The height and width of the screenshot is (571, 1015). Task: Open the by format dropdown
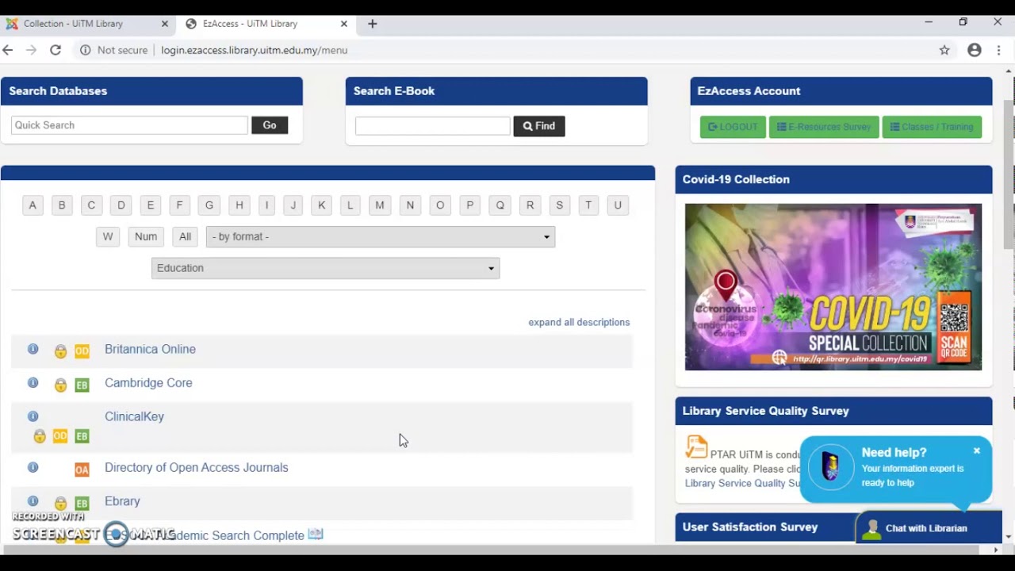click(381, 236)
